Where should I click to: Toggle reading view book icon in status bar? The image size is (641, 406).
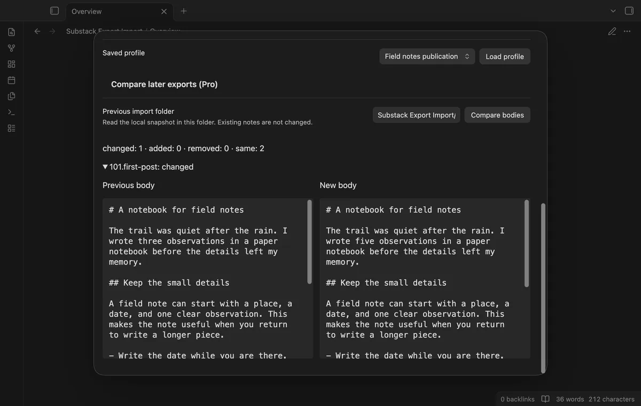(x=545, y=399)
